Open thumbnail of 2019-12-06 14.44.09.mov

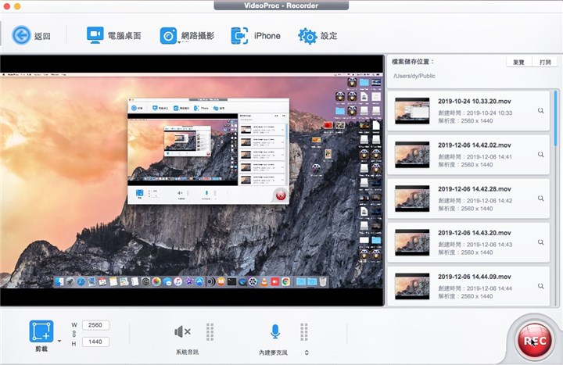(x=412, y=286)
